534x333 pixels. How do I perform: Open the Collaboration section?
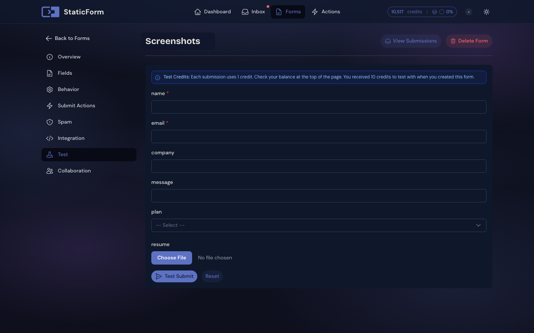coord(89,171)
